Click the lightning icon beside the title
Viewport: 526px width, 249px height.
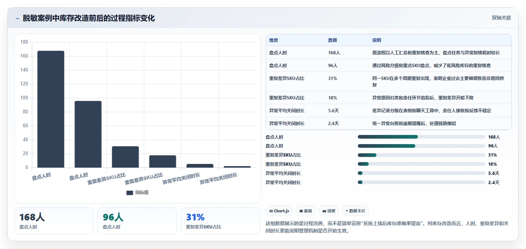tap(17, 18)
